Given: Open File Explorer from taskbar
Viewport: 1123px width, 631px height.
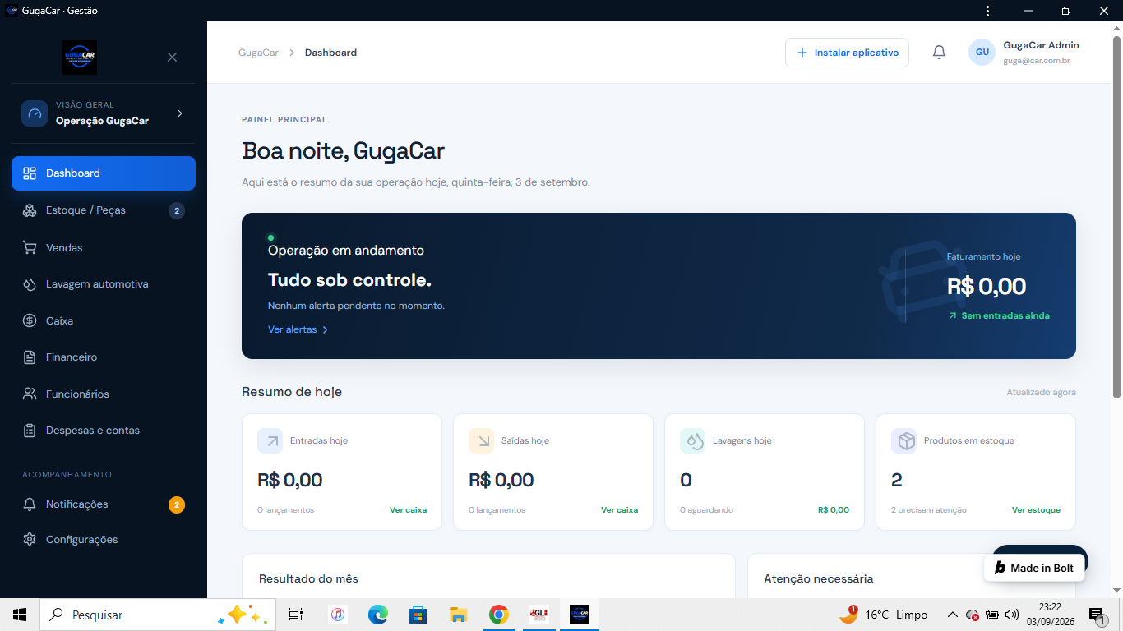Looking at the screenshot, I should pos(458,615).
